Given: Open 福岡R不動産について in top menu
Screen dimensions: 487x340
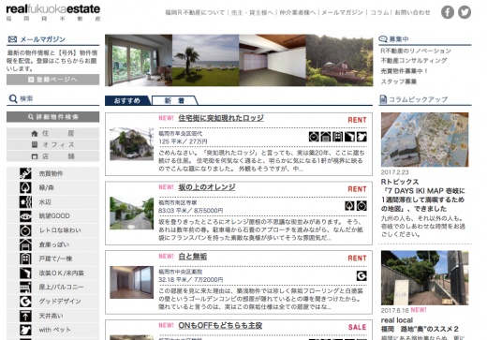Looking at the screenshot, I should [195, 13].
